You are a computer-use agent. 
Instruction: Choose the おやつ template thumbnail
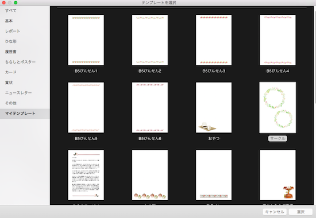214,107
